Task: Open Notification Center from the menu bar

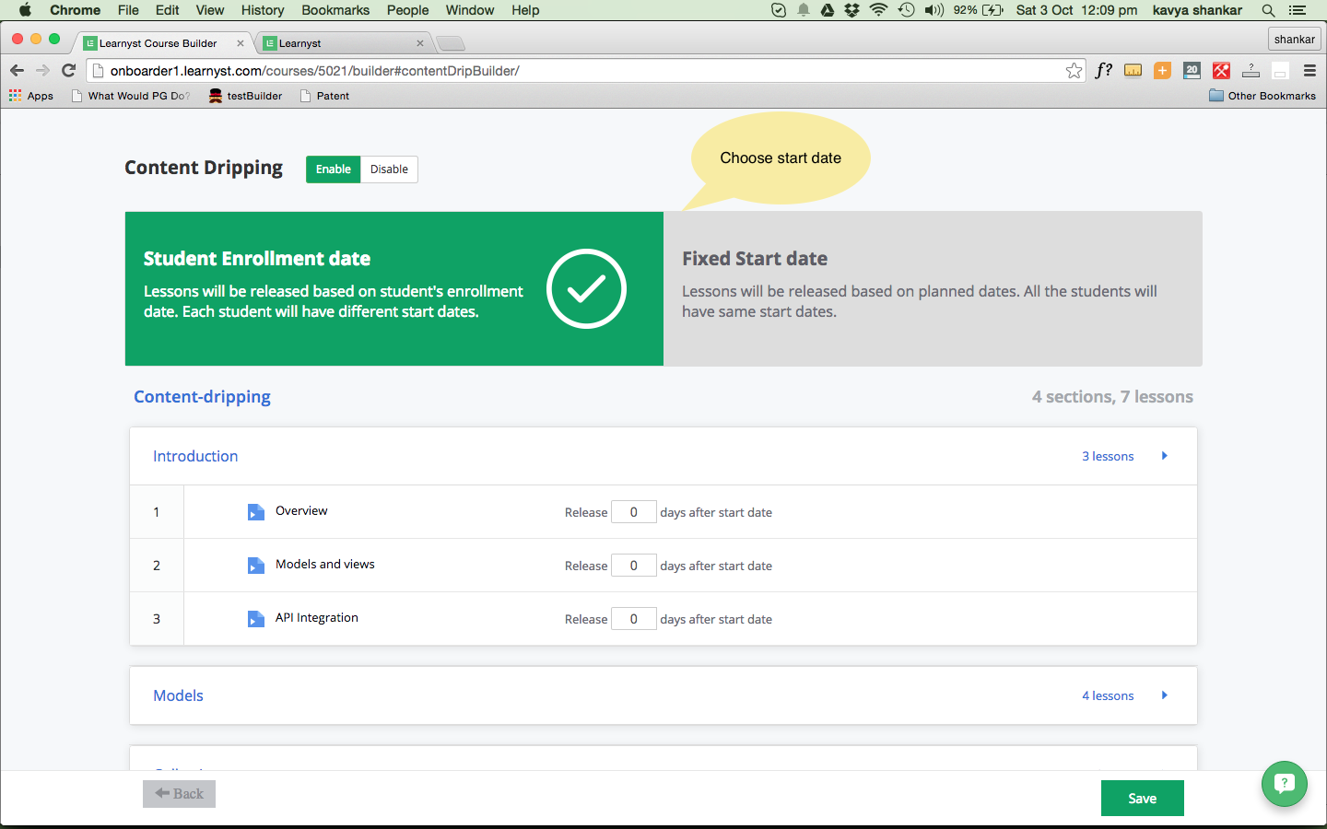Action: coord(1298,10)
